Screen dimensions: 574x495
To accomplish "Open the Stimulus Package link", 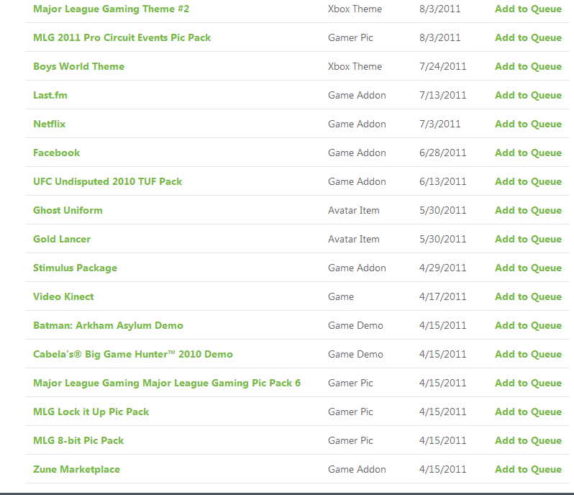I will [x=75, y=268].
